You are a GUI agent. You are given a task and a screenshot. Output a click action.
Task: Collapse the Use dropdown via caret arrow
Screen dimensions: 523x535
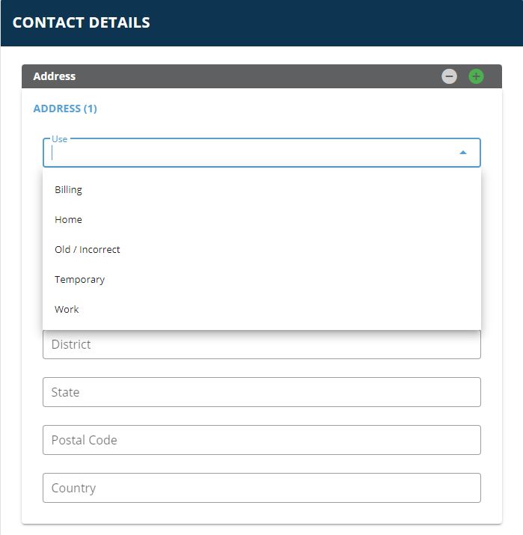click(x=463, y=153)
